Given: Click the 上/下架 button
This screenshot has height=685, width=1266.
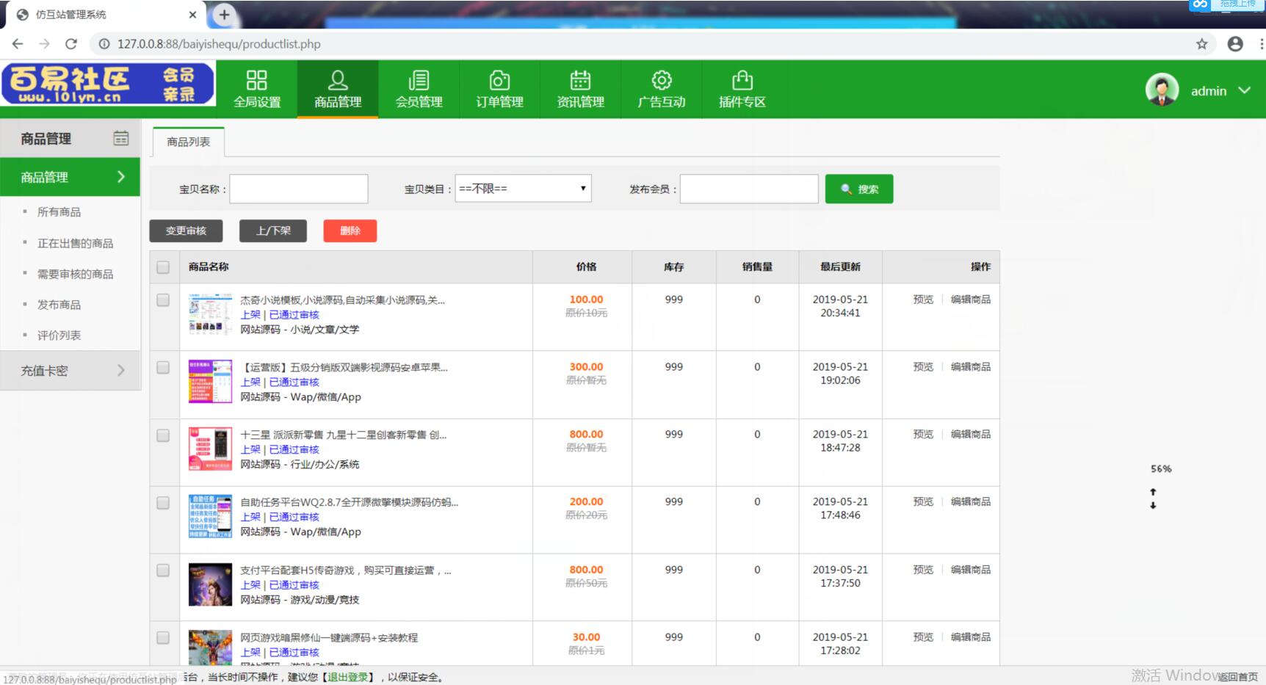Looking at the screenshot, I should tap(273, 231).
